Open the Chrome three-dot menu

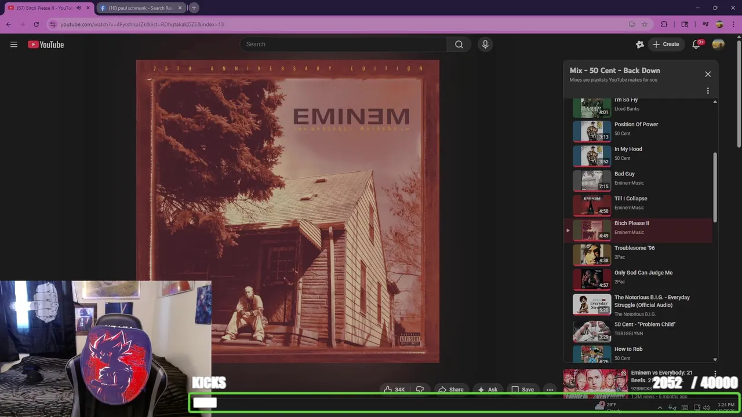733,24
